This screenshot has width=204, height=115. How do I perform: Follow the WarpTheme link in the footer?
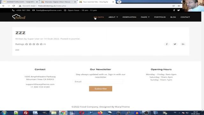tap(122, 107)
